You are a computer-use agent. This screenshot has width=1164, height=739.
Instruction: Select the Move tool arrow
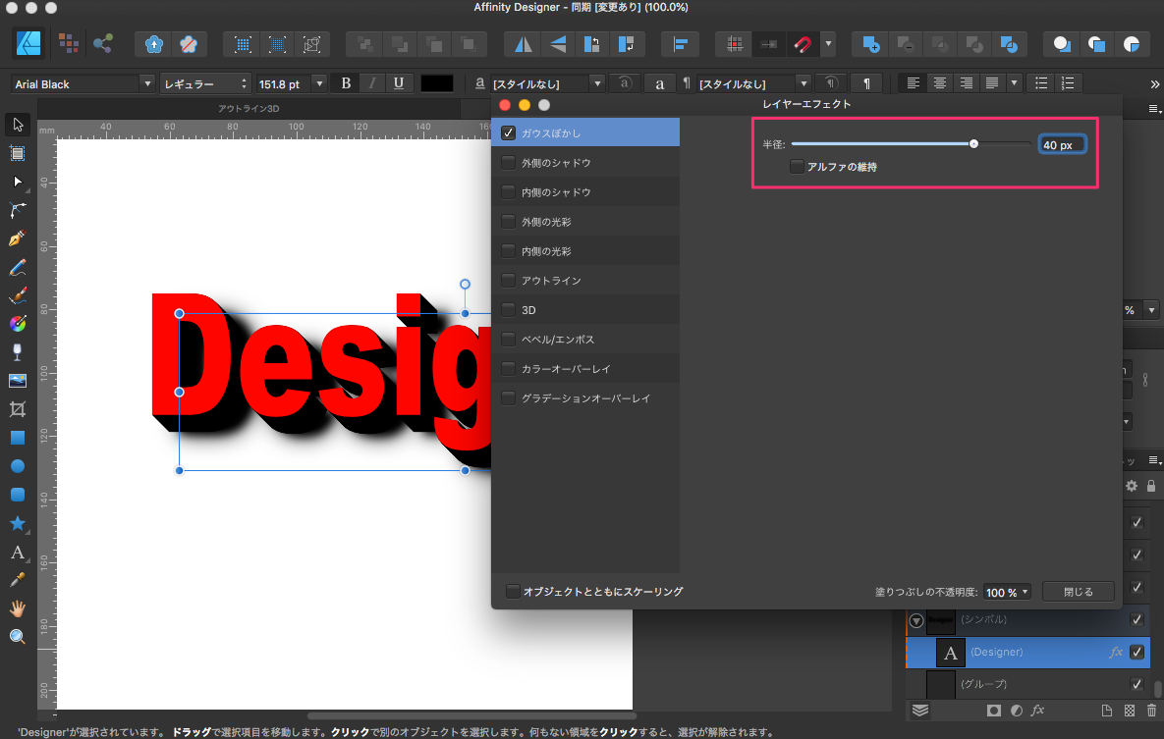(x=18, y=125)
